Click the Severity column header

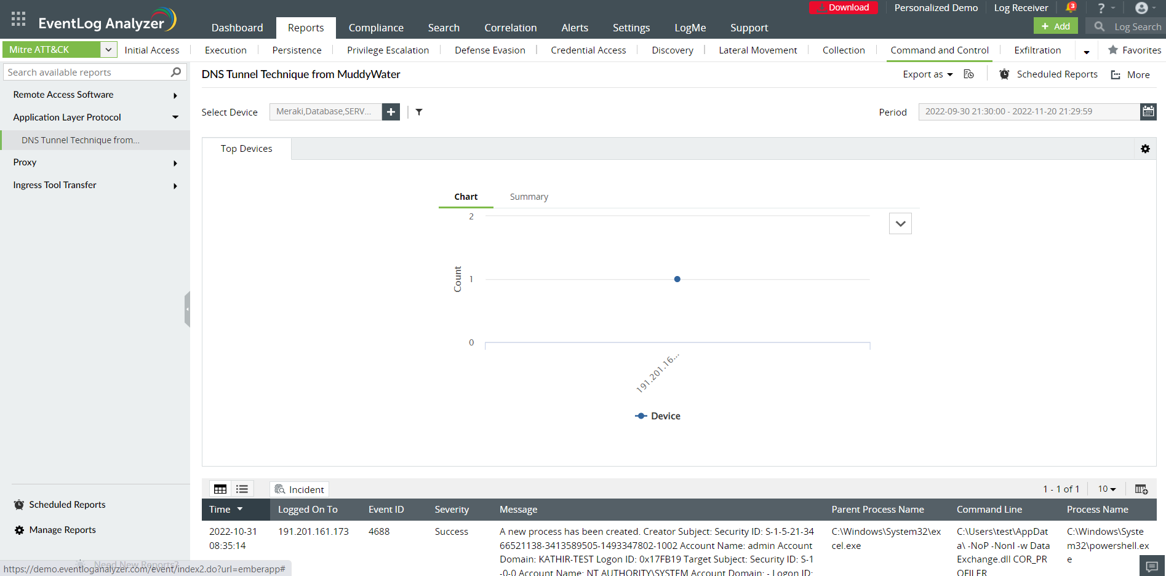pos(452,510)
